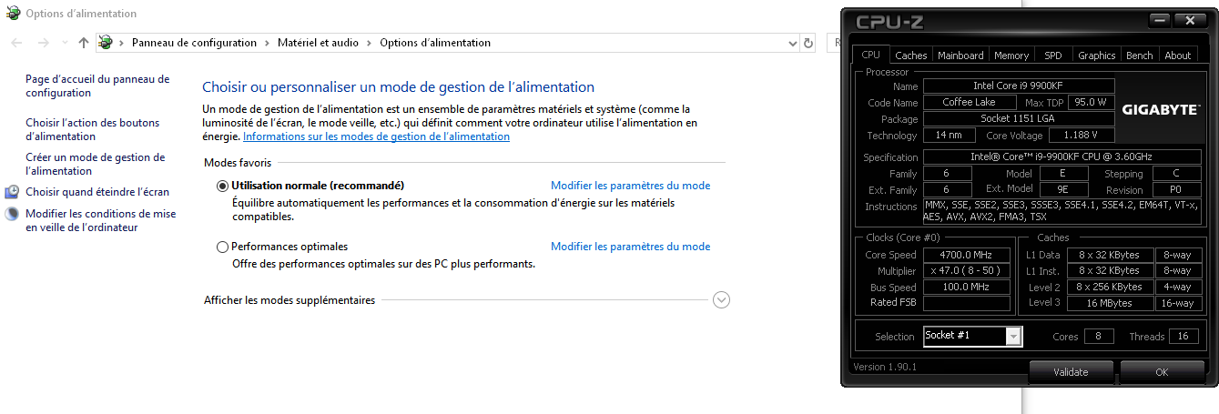
Task: Open the address bar history dropdown
Action: pyautogui.click(x=791, y=43)
